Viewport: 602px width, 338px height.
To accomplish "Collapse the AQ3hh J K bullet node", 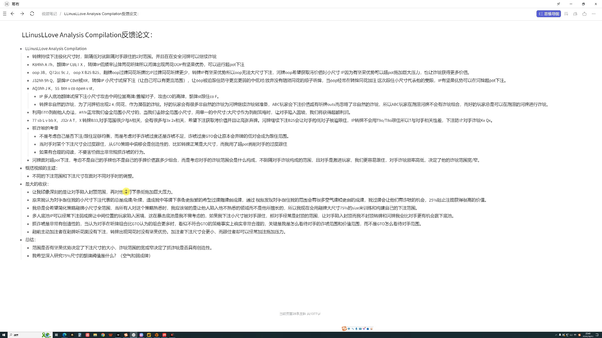I will coord(28,89).
